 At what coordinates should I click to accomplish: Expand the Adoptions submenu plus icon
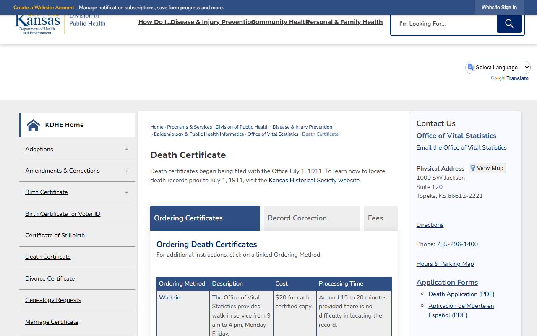point(127,149)
